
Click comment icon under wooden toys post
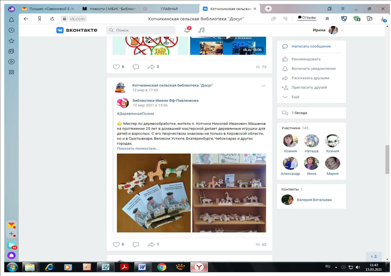pyautogui.click(x=136, y=244)
